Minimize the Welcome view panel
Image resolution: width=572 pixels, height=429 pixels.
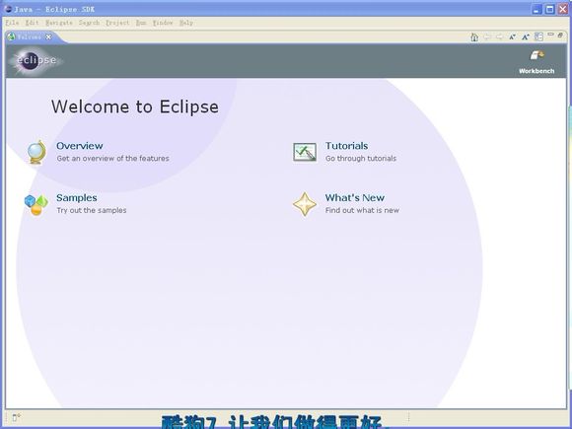point(550,35)
